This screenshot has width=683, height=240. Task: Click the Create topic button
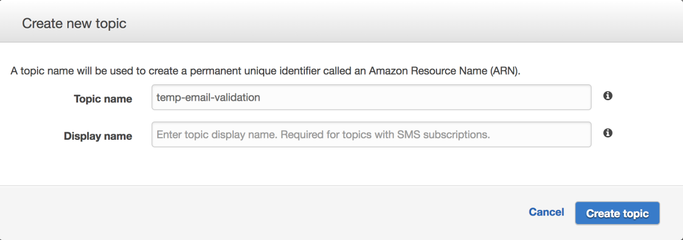click(x=617, y=213)
